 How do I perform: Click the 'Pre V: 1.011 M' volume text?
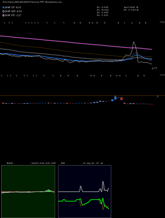pos(131,10)
